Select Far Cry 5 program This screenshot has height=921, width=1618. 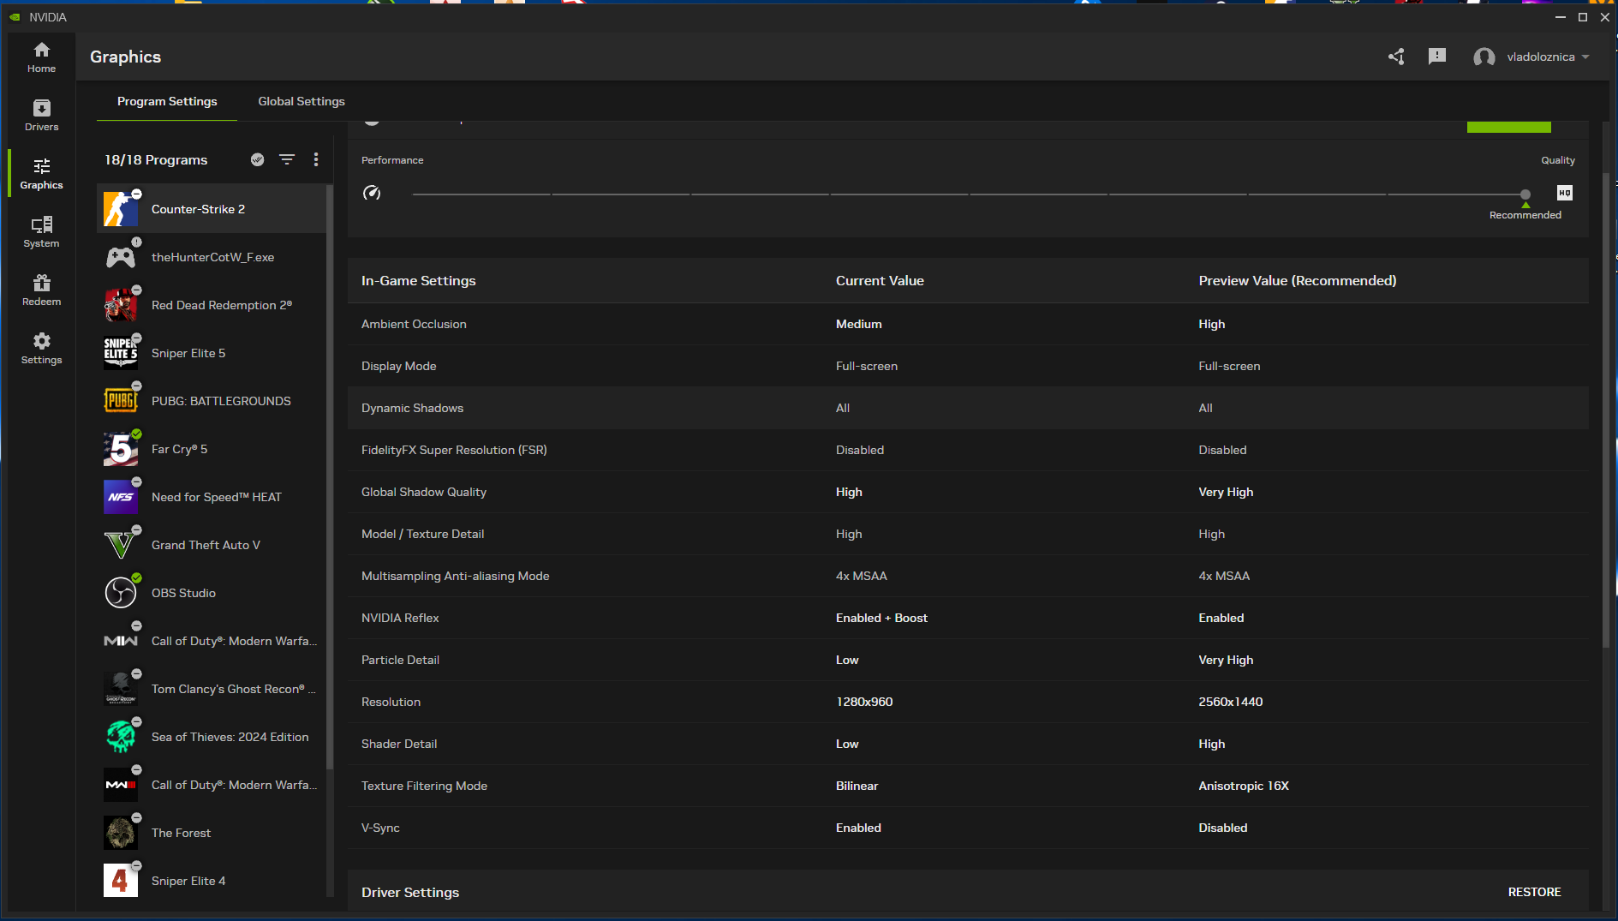[212, 449]
